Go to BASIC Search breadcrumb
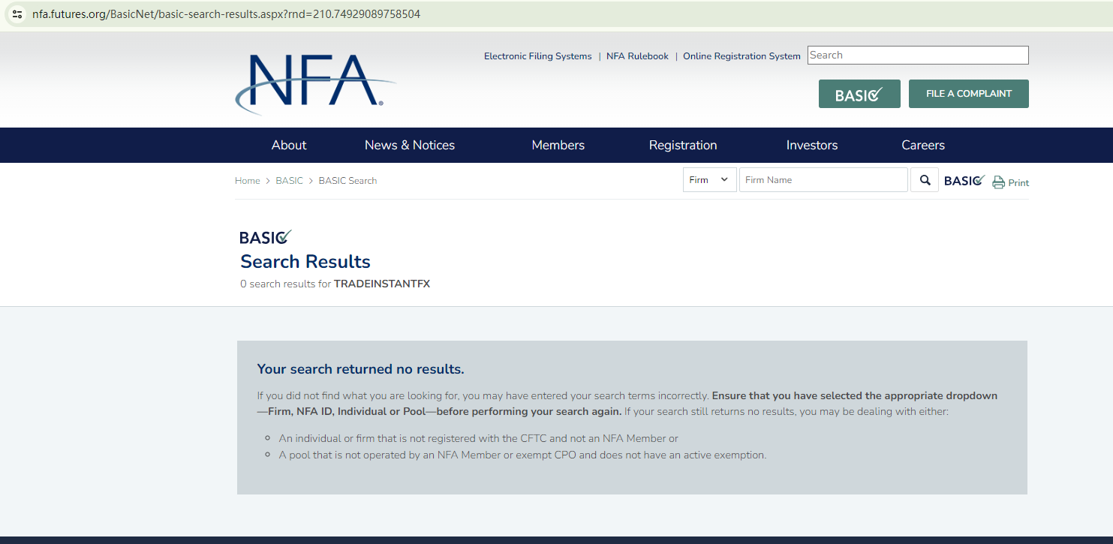Viewport: 1113px width, 544px height. 347,181
